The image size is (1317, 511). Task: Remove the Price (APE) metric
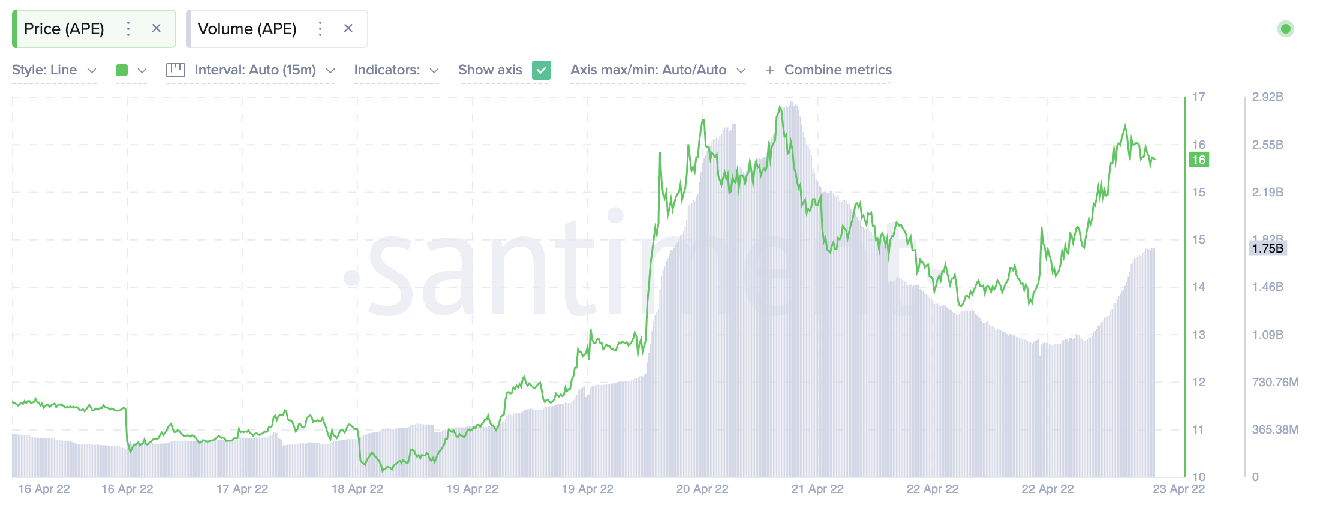click(x=157, y=29)
